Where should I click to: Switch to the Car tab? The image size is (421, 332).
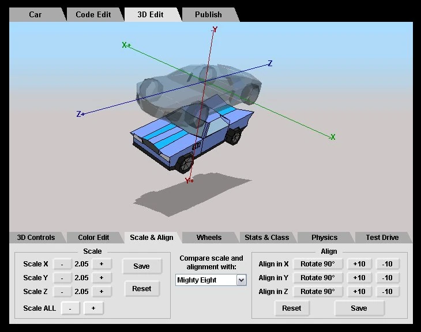click(35, 14)
